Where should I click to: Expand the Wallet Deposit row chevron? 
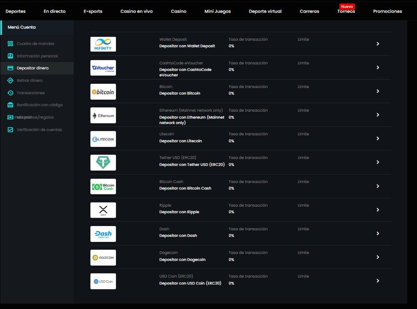[x=378, y=44]
